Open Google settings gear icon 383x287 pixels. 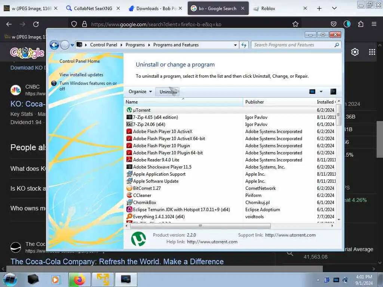355,52
